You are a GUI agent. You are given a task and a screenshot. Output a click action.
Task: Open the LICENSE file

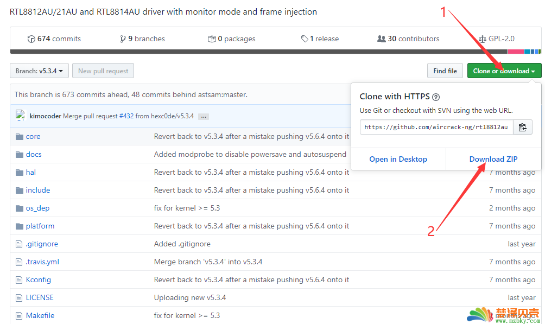(x=40, y=298)
